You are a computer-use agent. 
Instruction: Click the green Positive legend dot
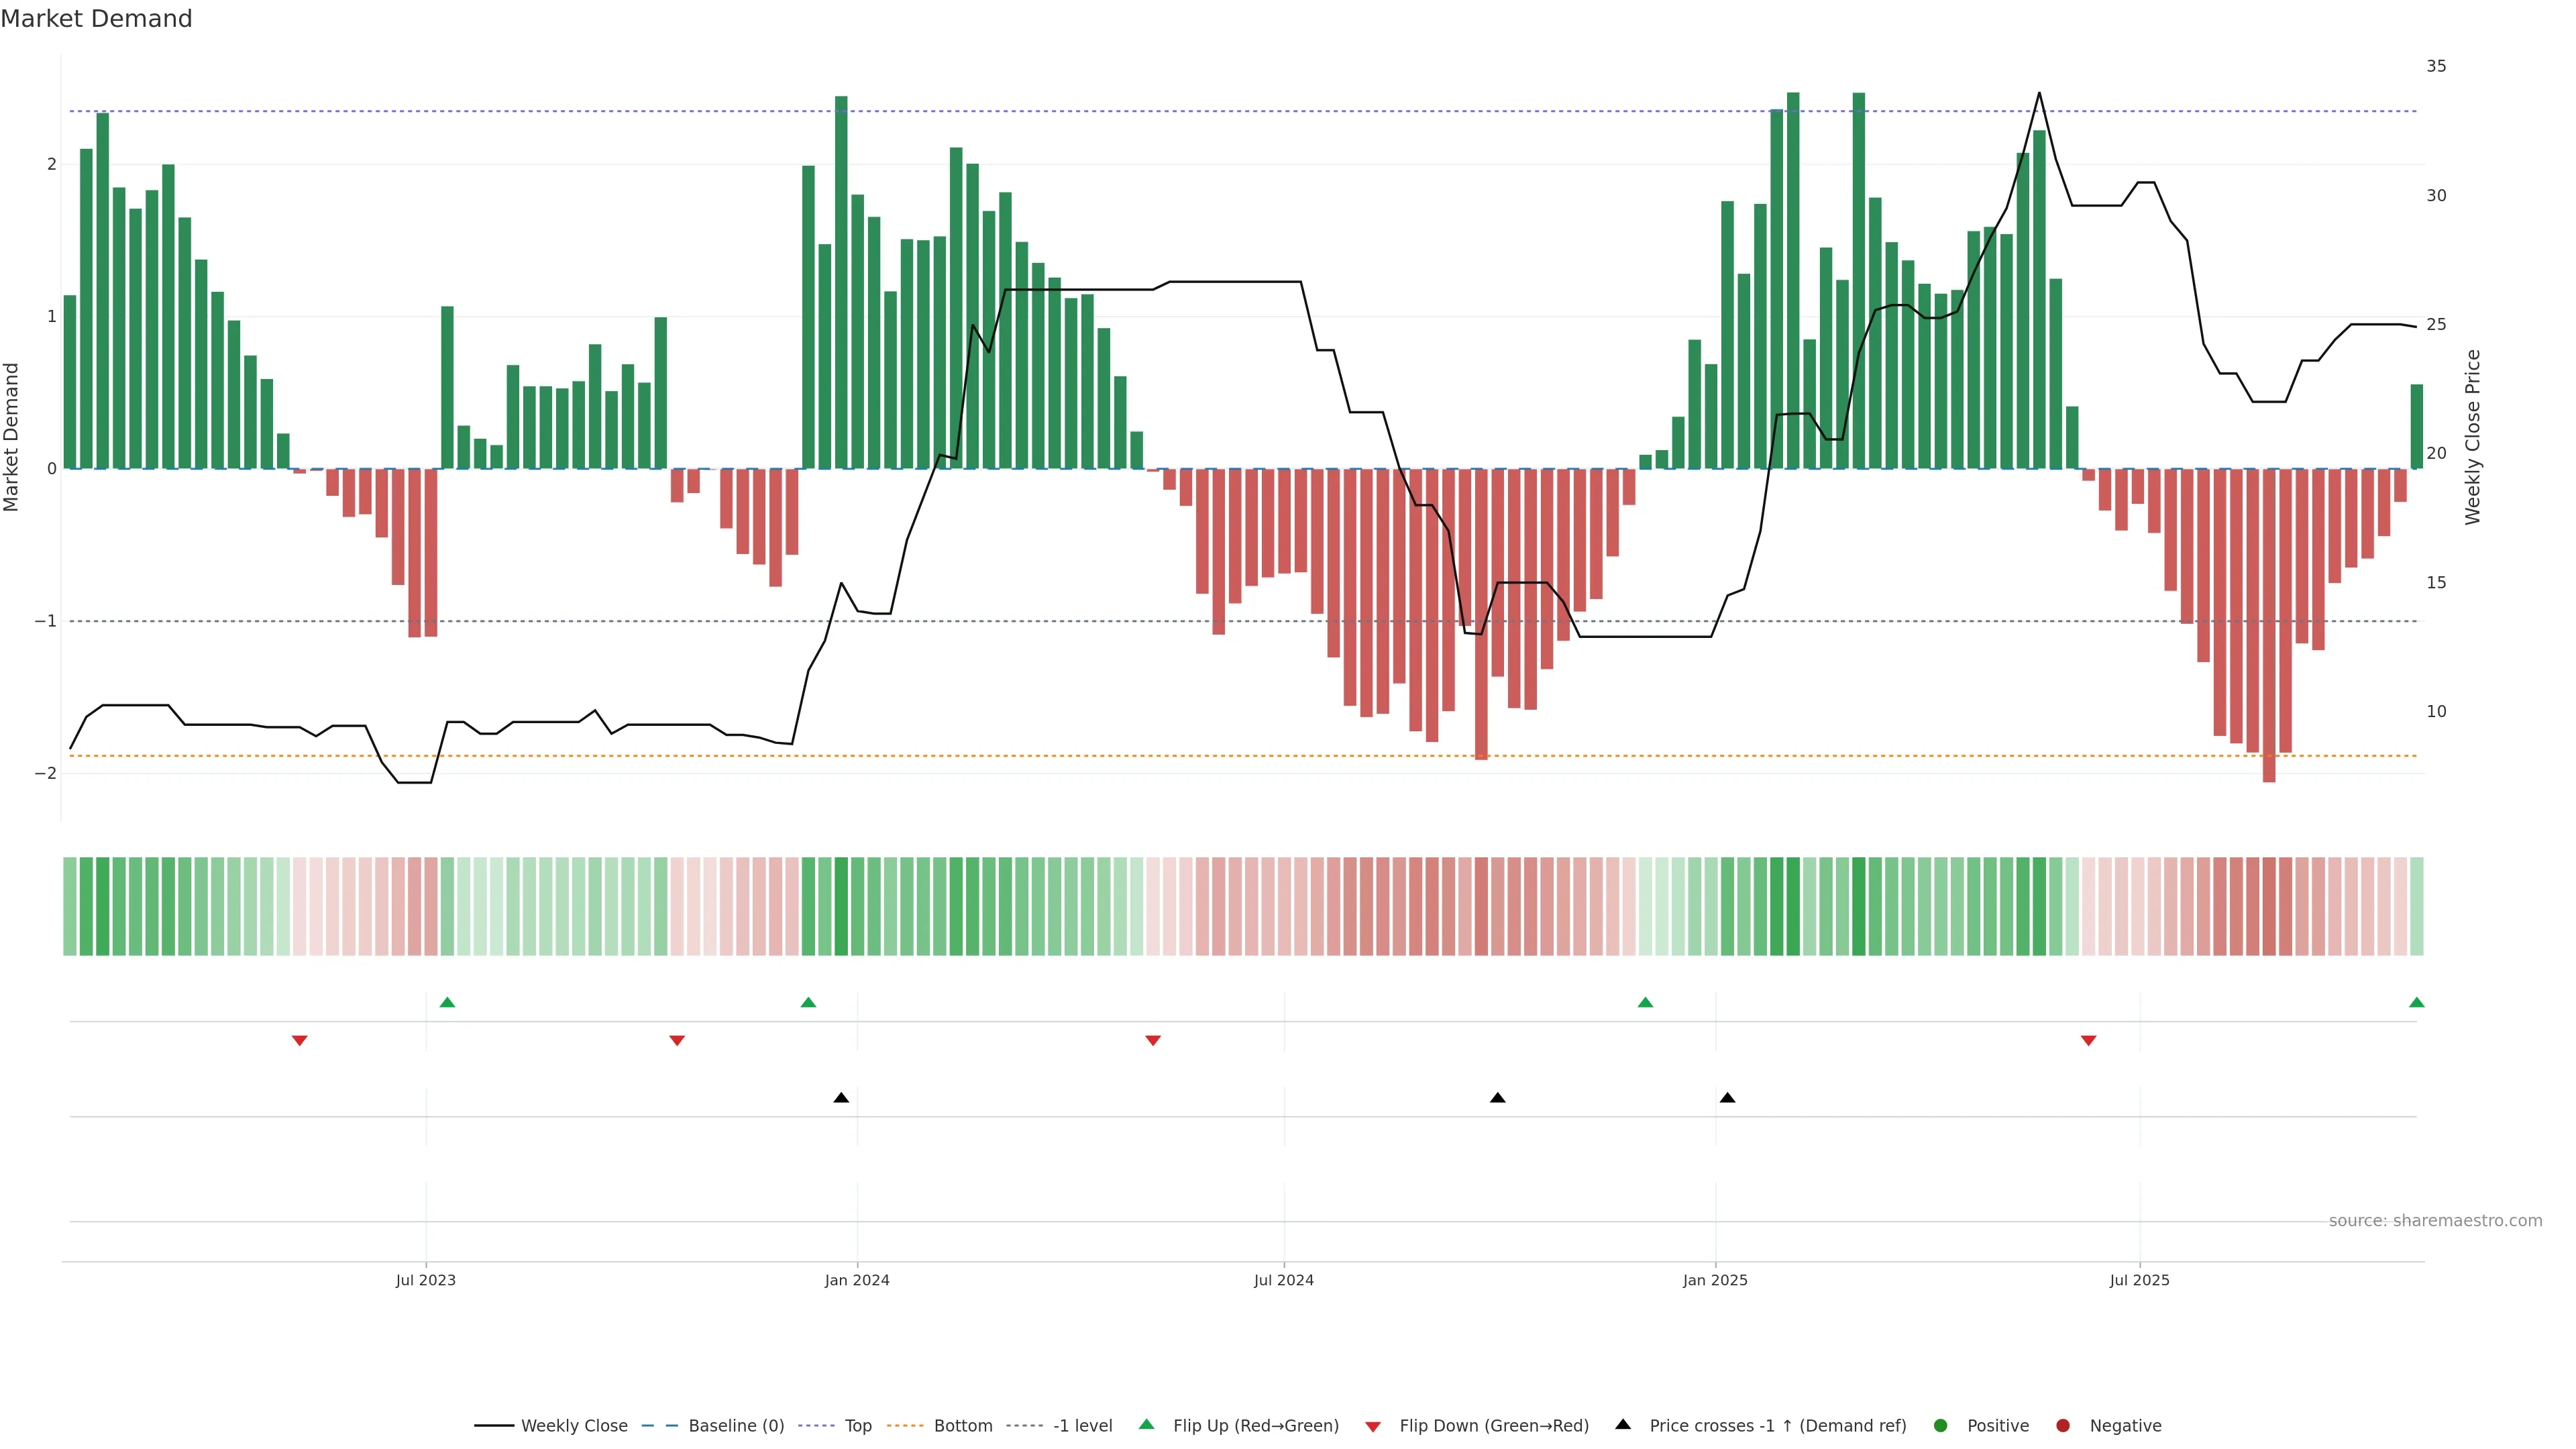[1941, 1425]
